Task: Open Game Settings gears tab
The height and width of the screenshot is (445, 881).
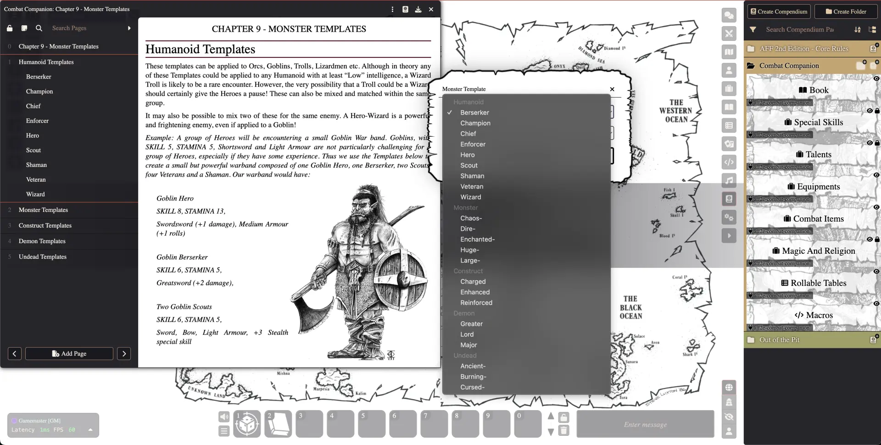Action: coord(729,217)
